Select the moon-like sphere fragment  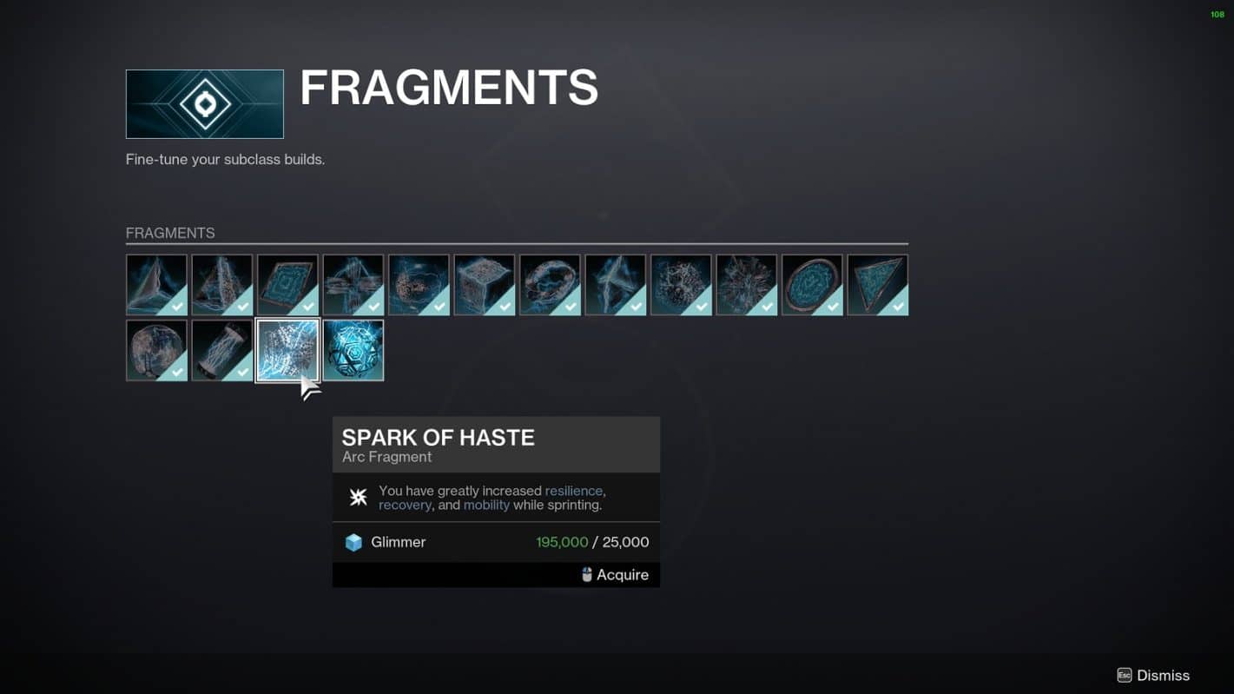156,350
